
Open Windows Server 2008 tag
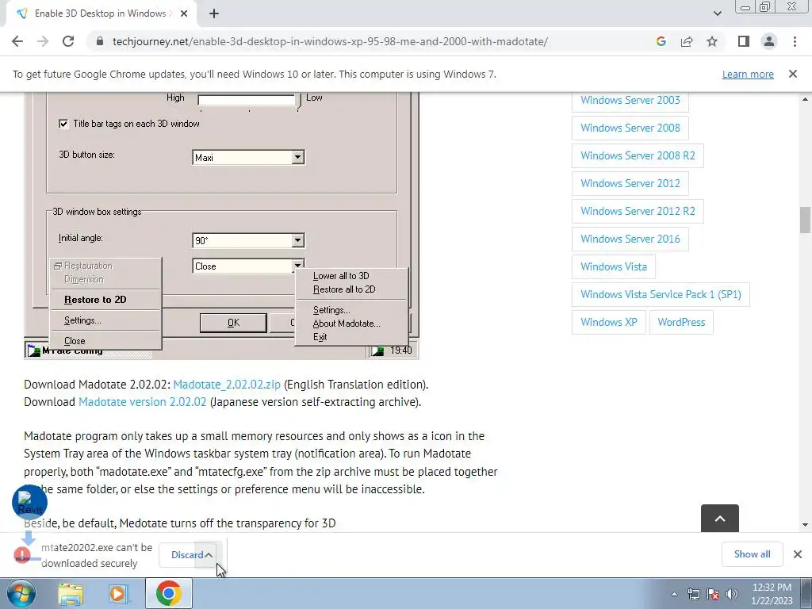click(630, 128)
